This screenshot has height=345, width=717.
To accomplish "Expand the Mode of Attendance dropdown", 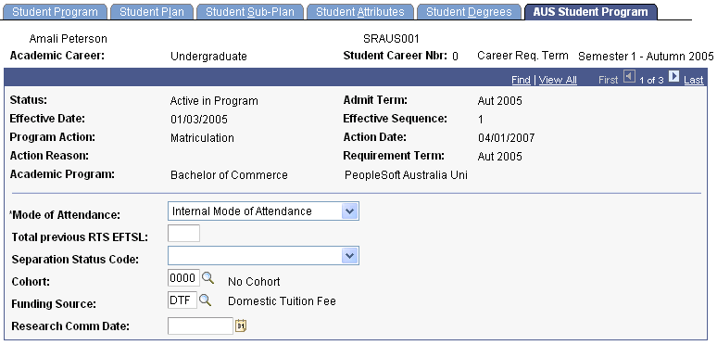I will [350, 211].
